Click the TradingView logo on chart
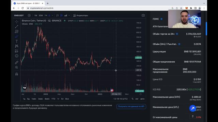Viewport: 218px width, 122px height. tap(25, 88)
